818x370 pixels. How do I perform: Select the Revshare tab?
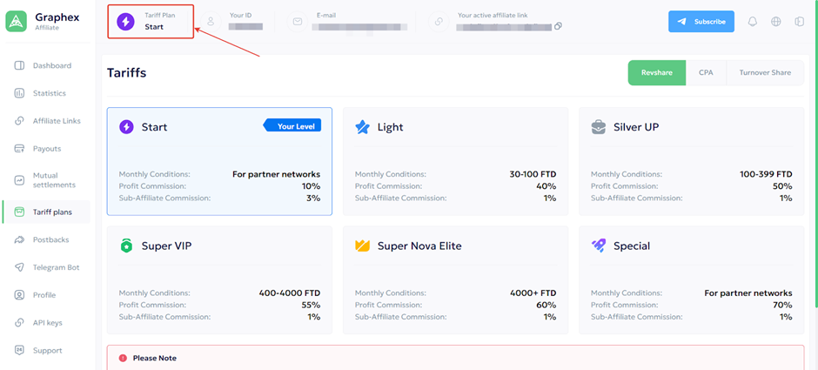click(x=656, y=73)
